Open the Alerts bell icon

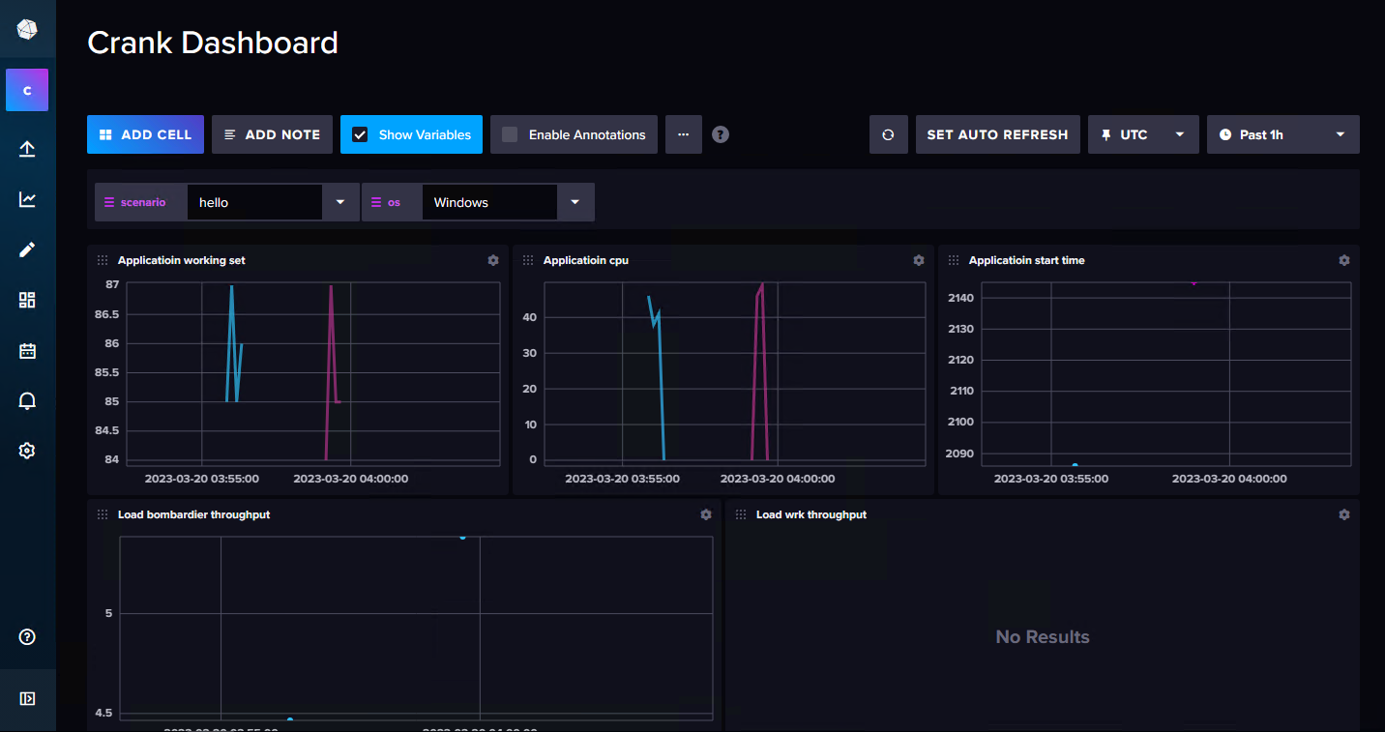pos(26,400)
